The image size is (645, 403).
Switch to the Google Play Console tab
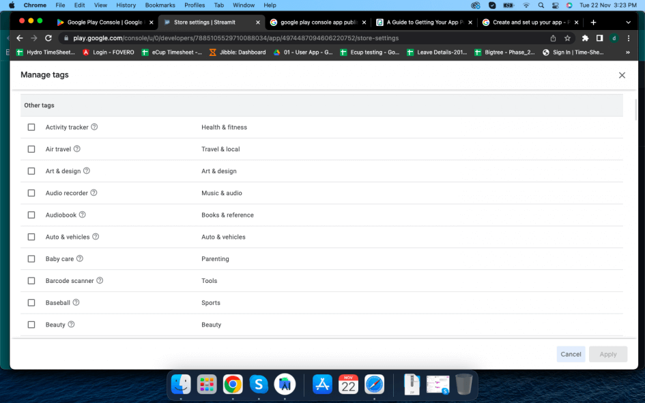click(x=102, y=23)
